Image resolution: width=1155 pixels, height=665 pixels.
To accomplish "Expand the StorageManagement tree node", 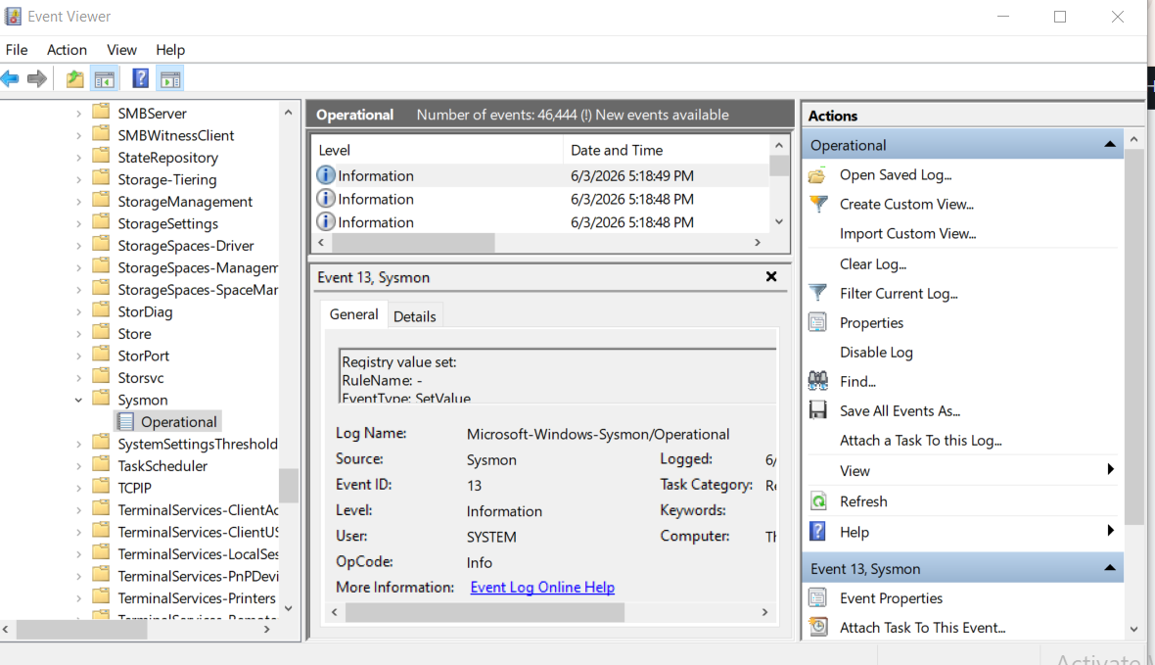I will 78,202.
